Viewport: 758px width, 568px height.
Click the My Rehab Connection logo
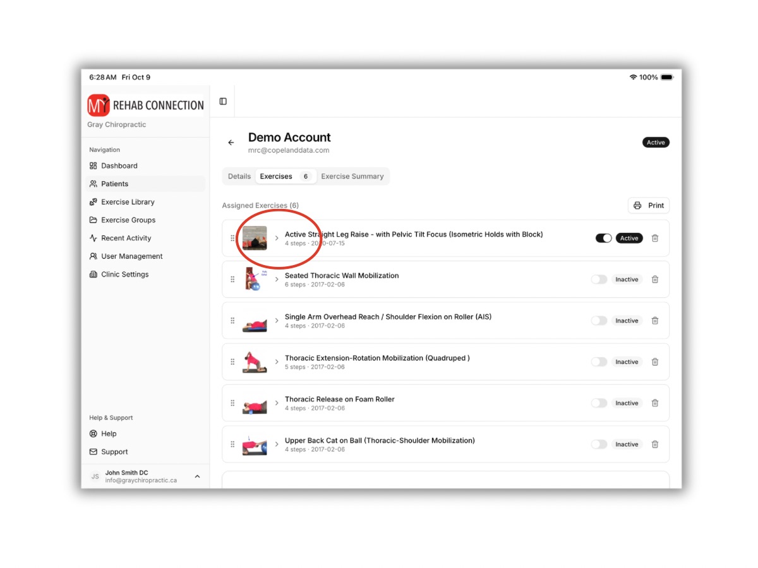pyautogui.click(x=146, y=105)
